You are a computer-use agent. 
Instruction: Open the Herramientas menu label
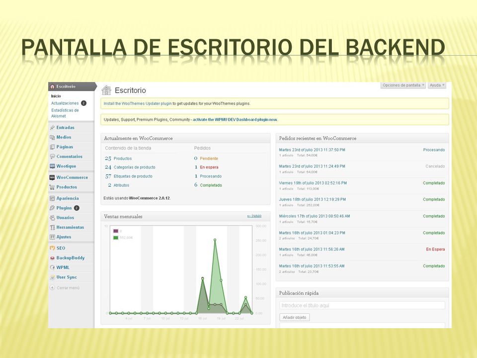tap(70, 227)
